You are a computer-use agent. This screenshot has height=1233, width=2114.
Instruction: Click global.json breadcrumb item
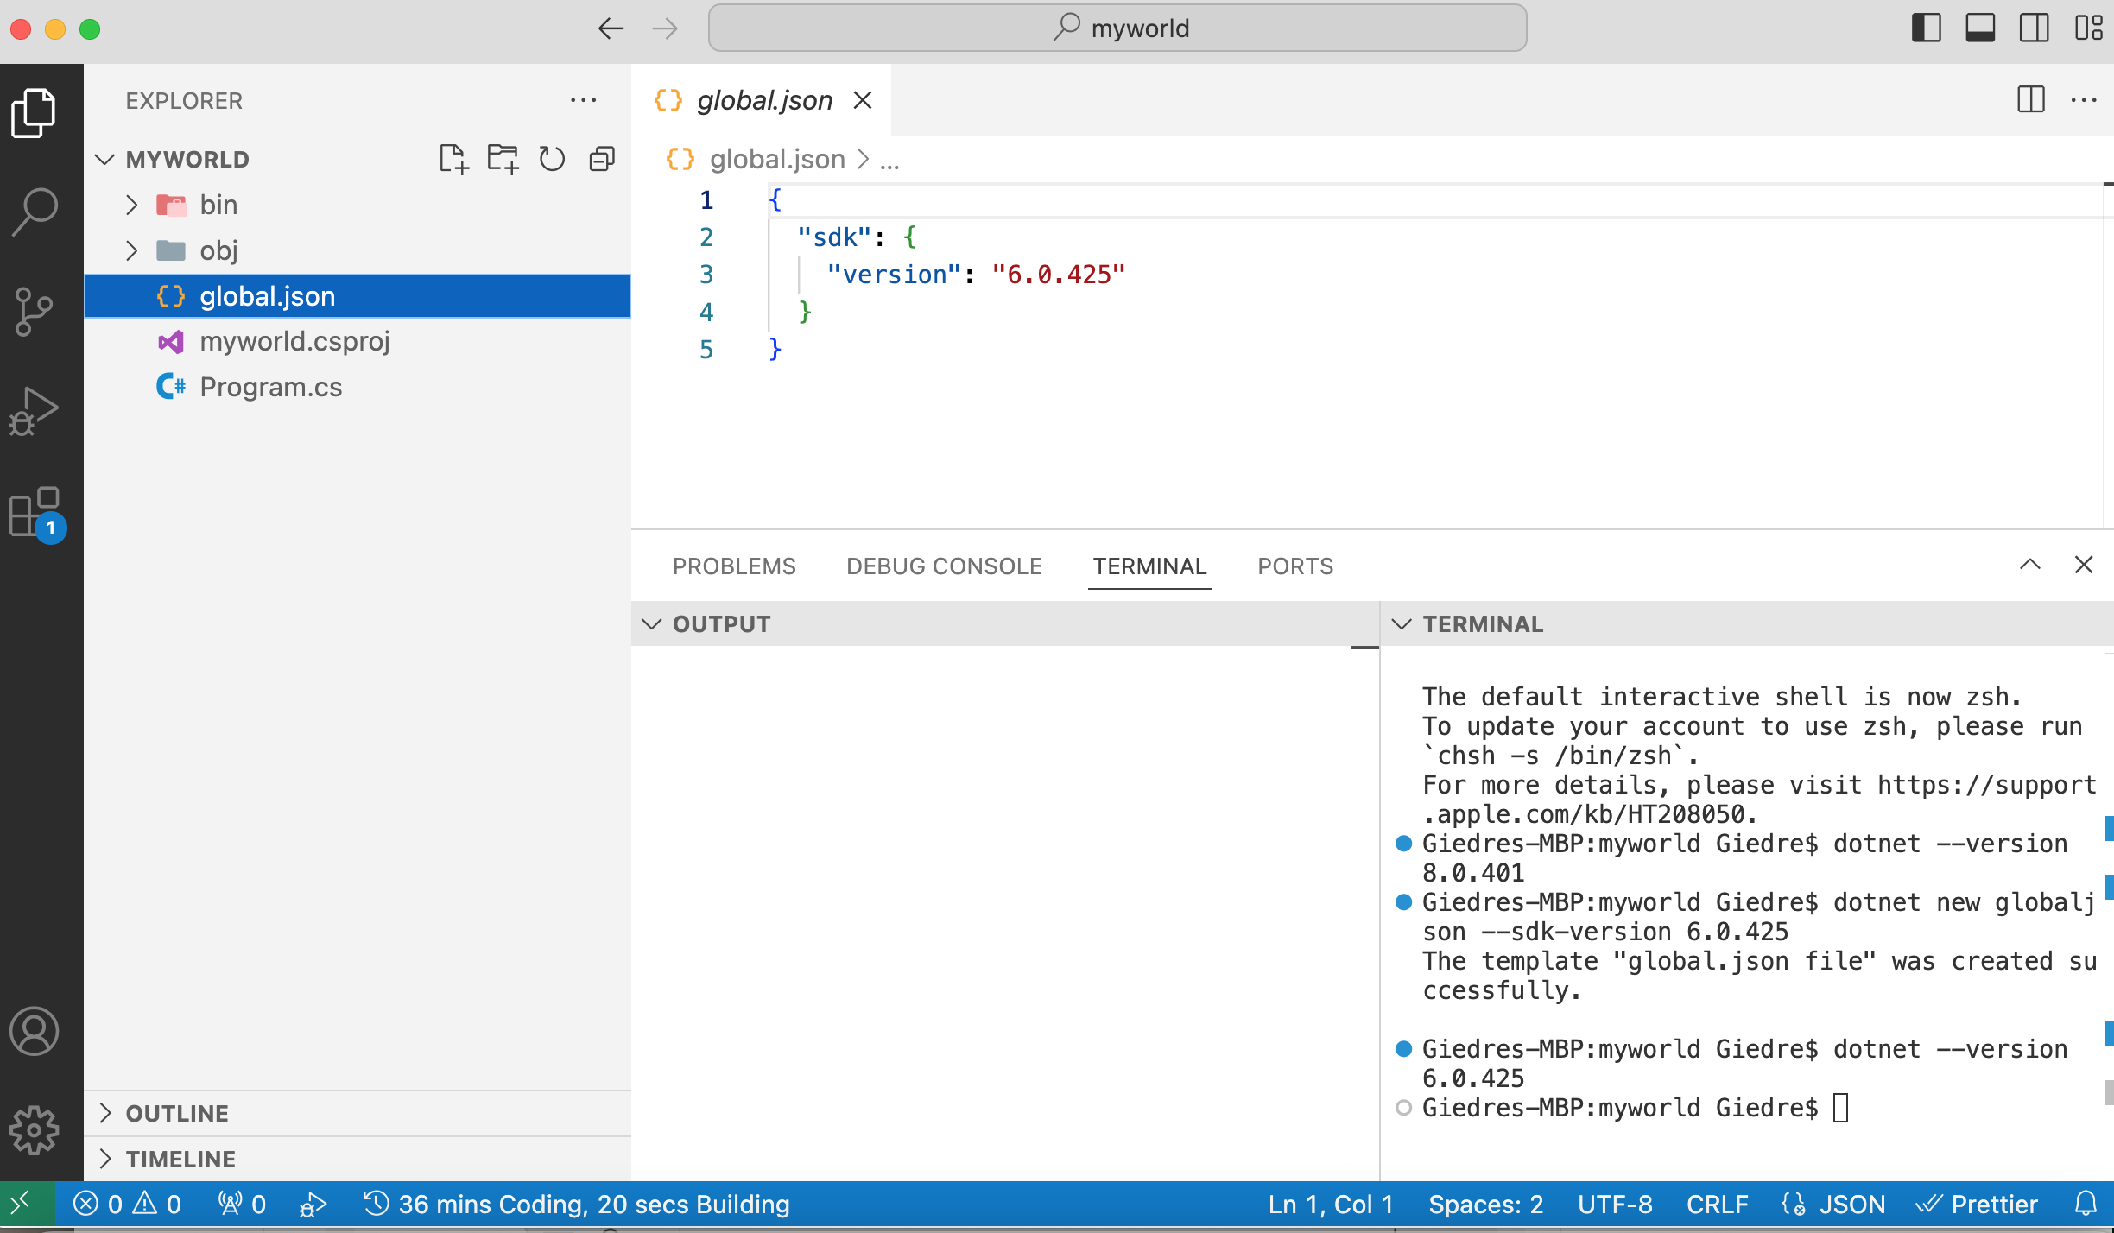[777, 160]
